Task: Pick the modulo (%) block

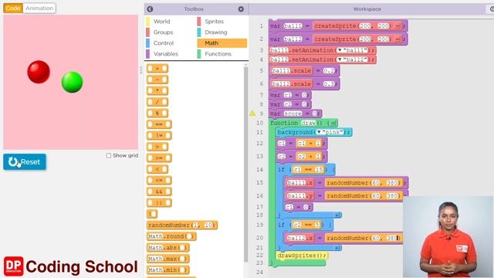Action: (157, 114)
